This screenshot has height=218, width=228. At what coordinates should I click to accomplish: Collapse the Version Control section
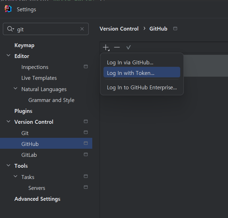point(8,121)
